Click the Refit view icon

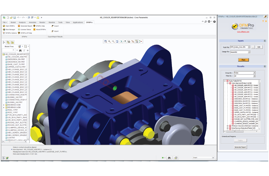tap(105, 41)
